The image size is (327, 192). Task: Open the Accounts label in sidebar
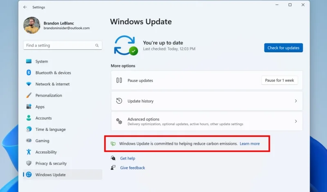pyautogui.click(x=43, y=118)
